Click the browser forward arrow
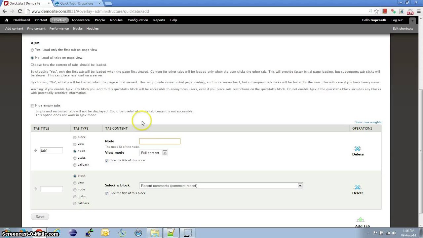This screenshot has width=423, height=238. [12, 11]
